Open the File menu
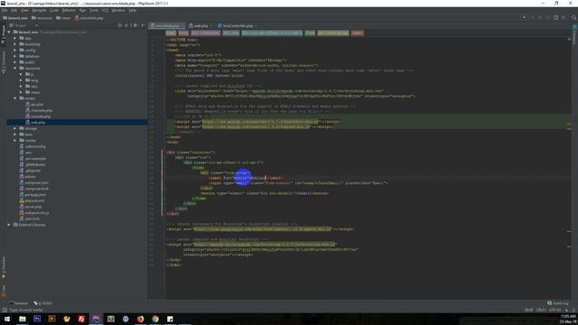 tap(5, 10)
